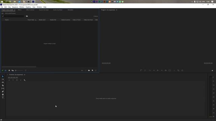This screenshot has height=121, width=216.
Task: Toggle Snap in the Timeline
Action: tap(13, 80)
